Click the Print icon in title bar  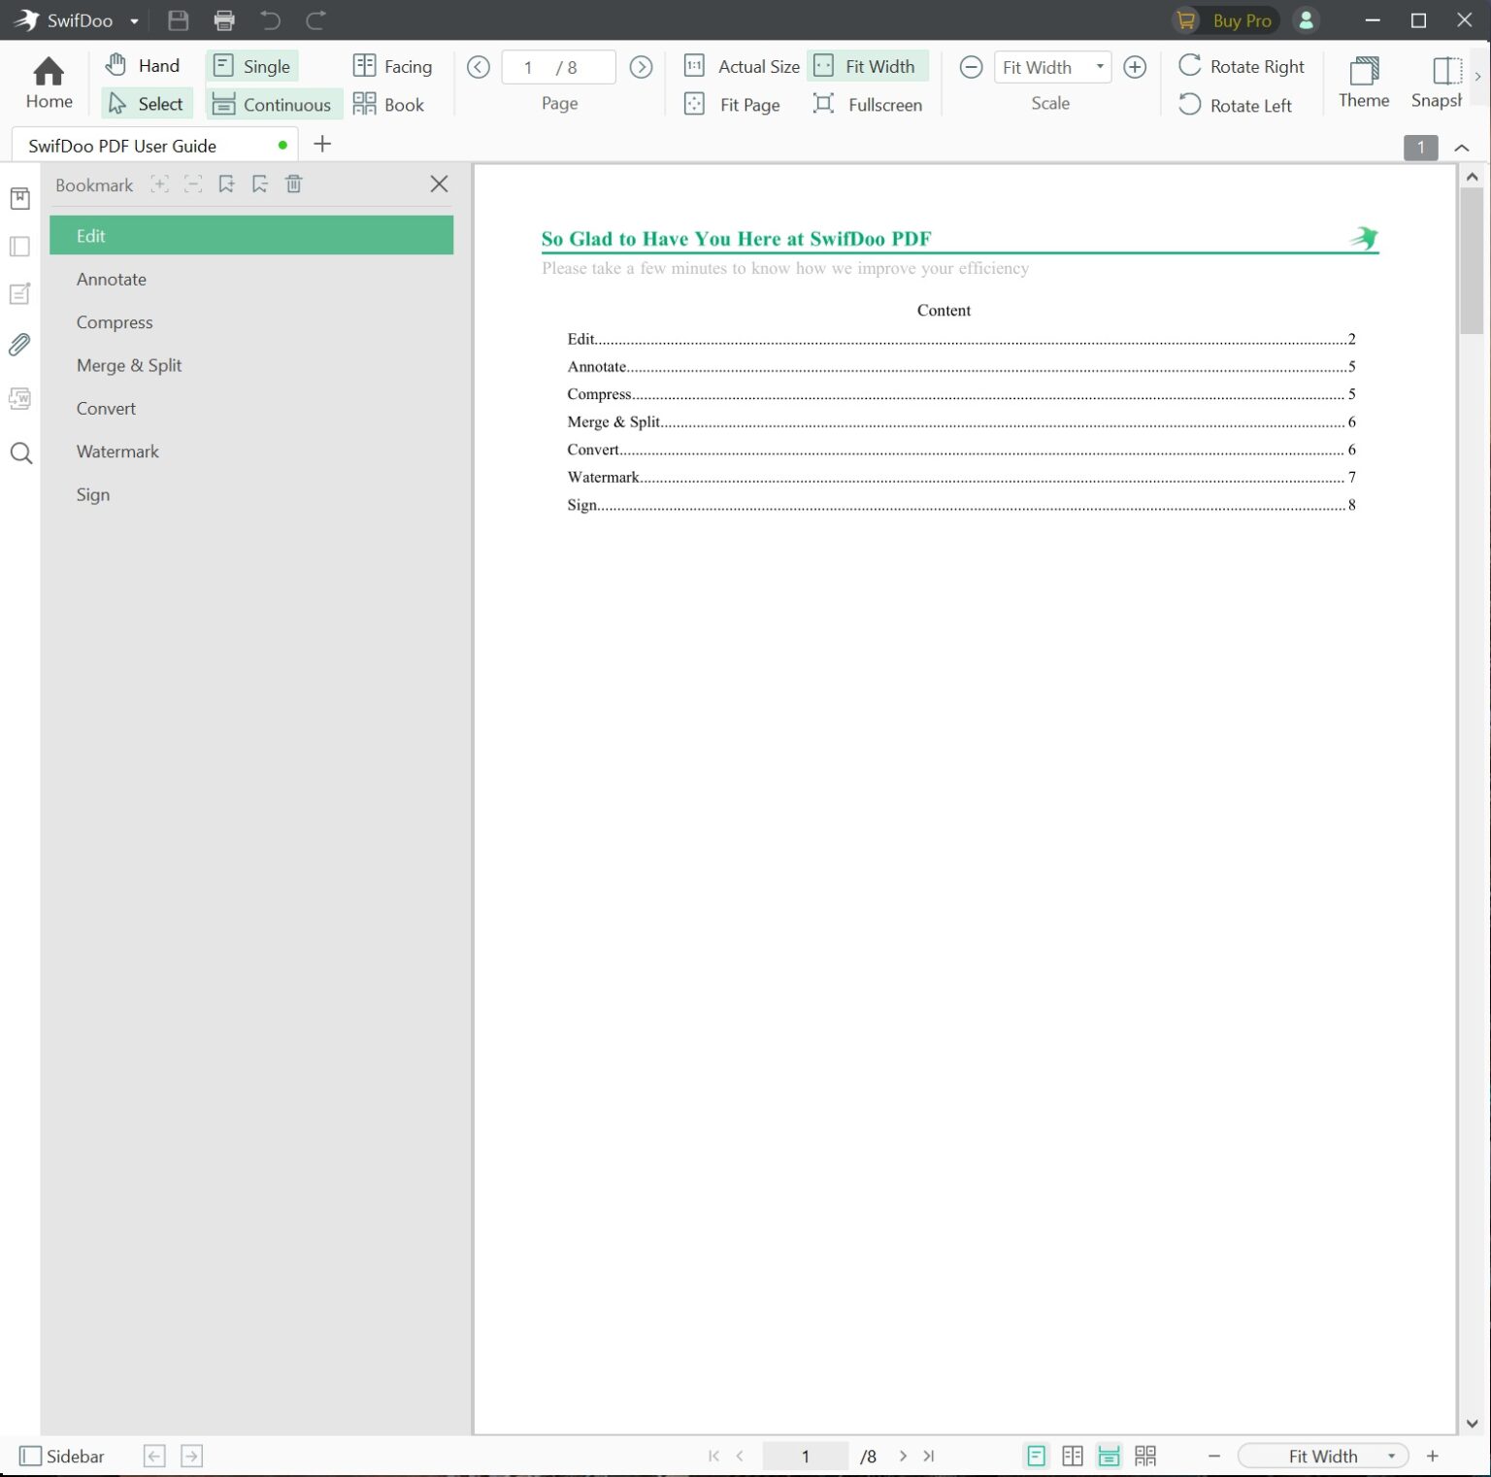click(224, 20)
